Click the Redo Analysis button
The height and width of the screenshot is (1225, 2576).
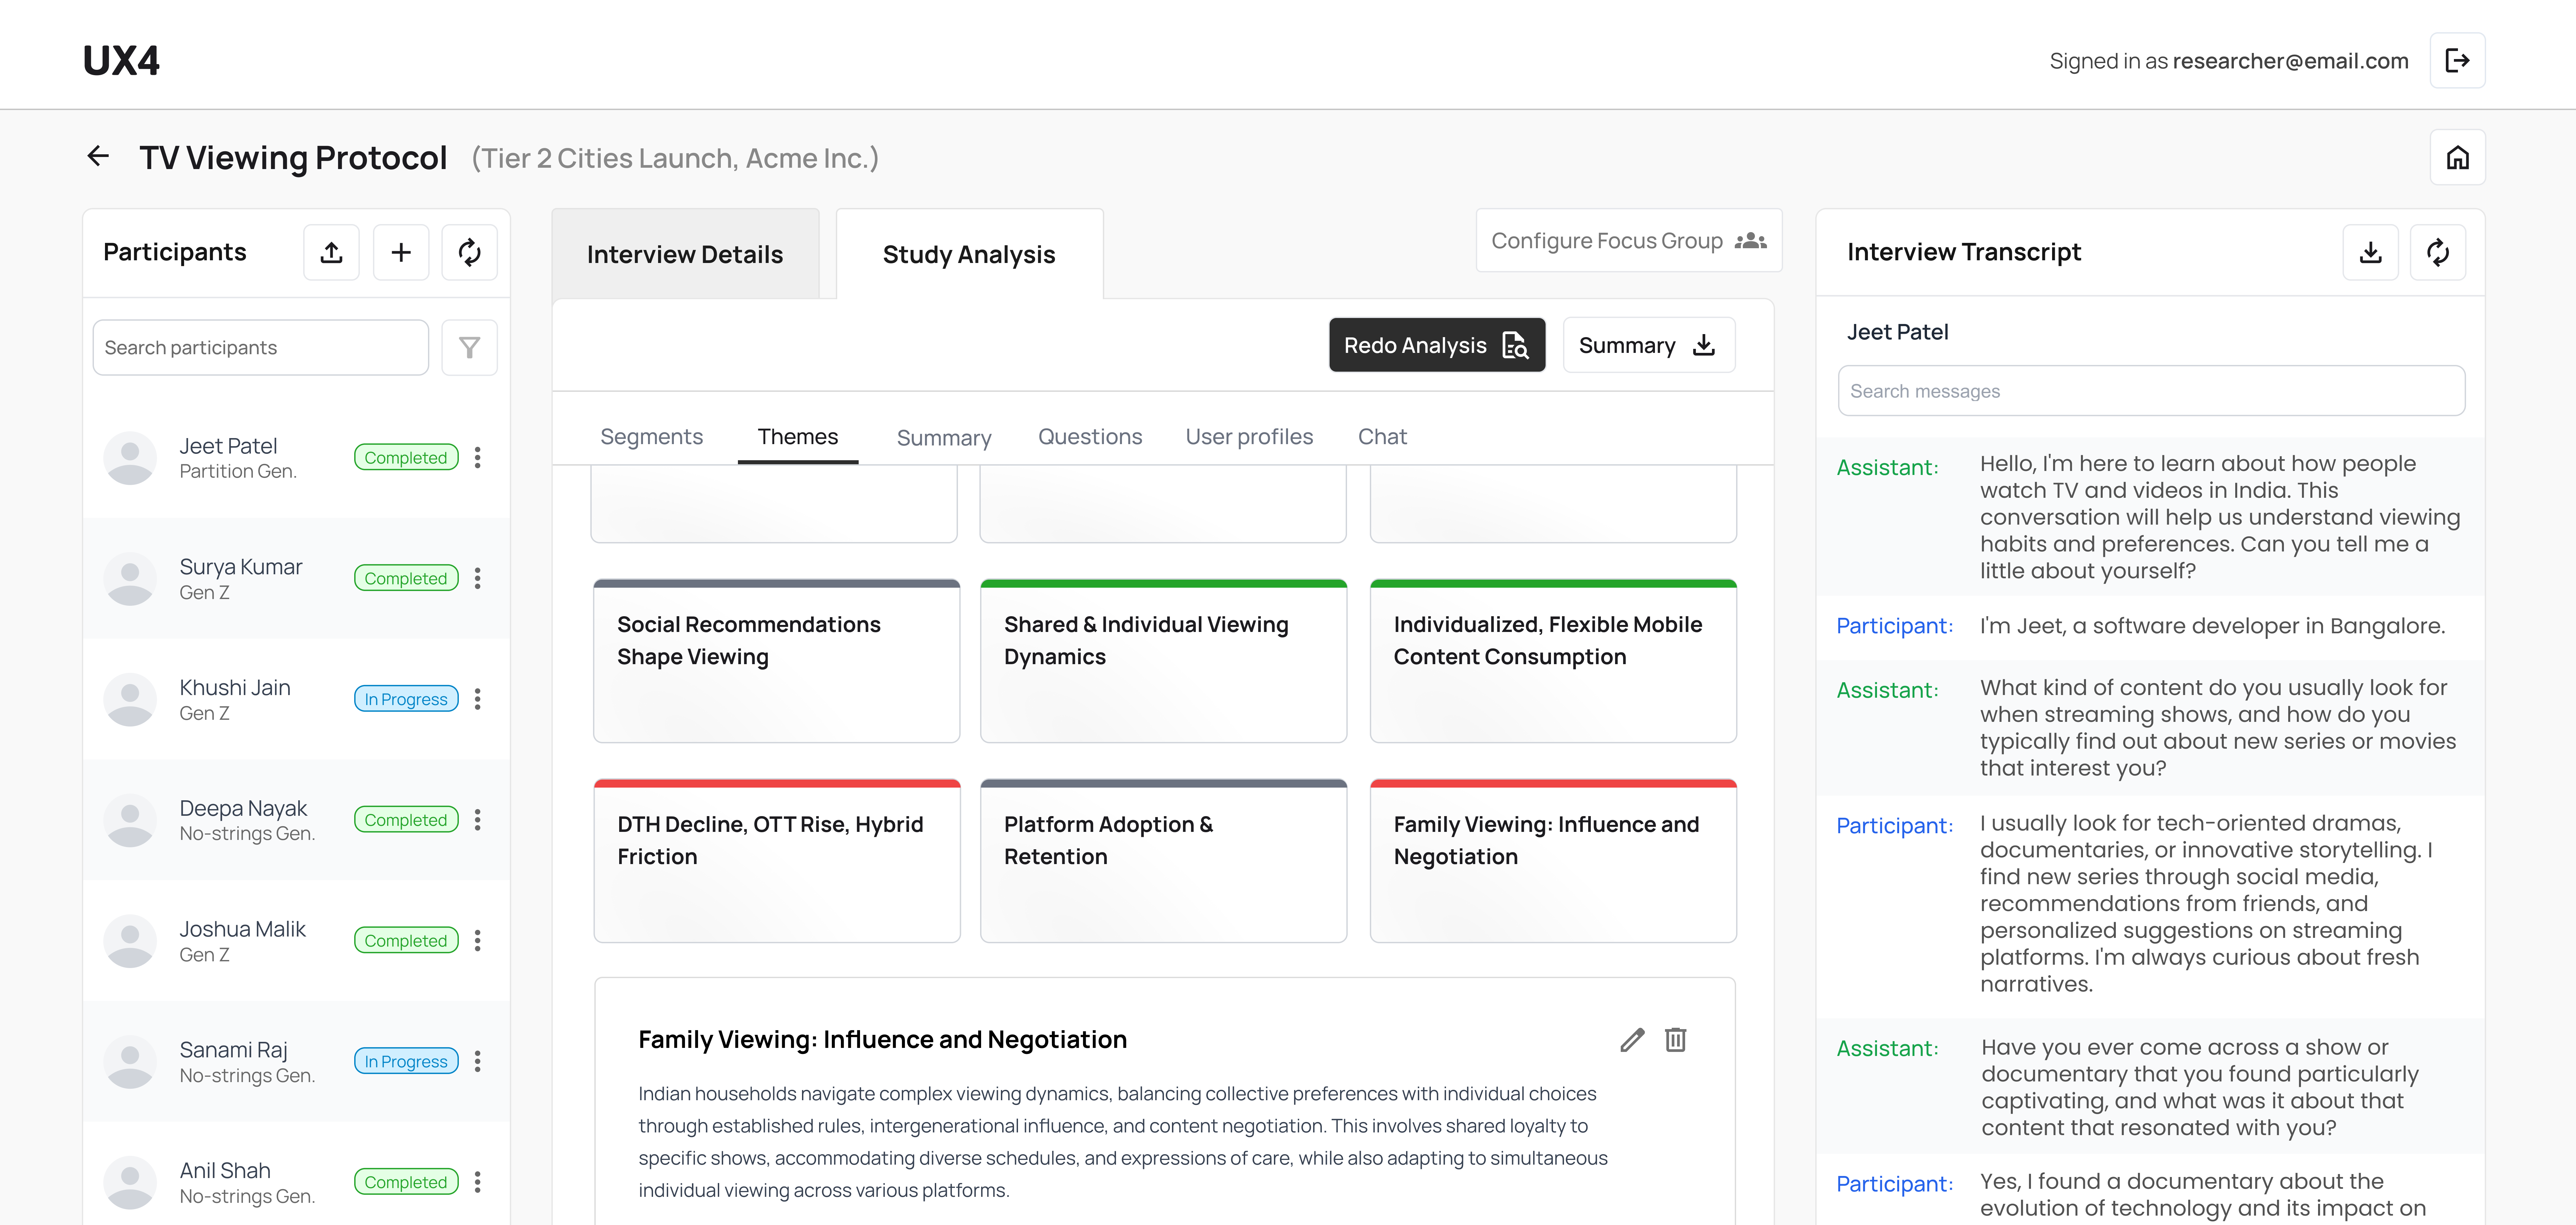tap(1436, 345)
